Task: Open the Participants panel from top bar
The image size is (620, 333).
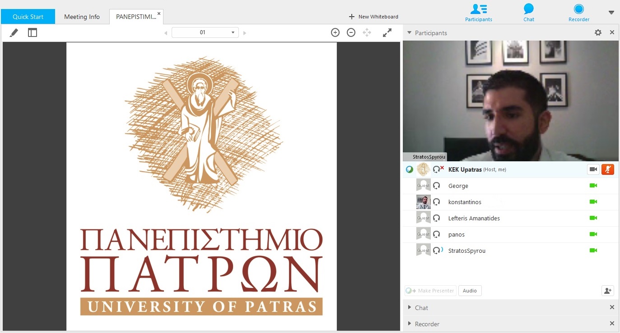Action: pos(479,12)
